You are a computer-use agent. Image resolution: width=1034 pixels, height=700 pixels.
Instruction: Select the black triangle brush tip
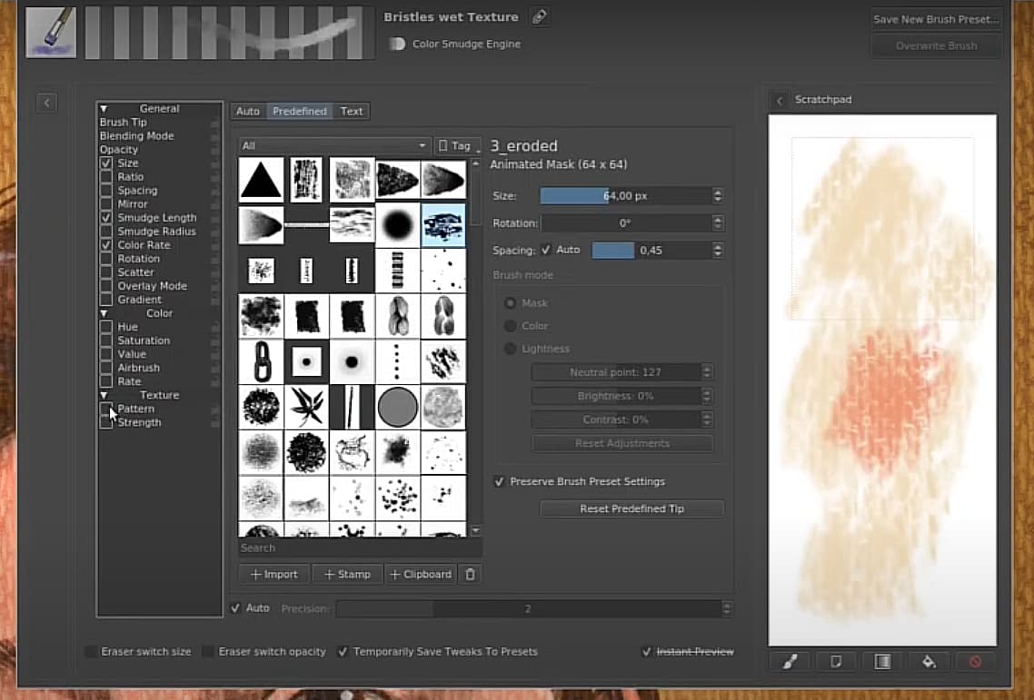tap(261, 179)
